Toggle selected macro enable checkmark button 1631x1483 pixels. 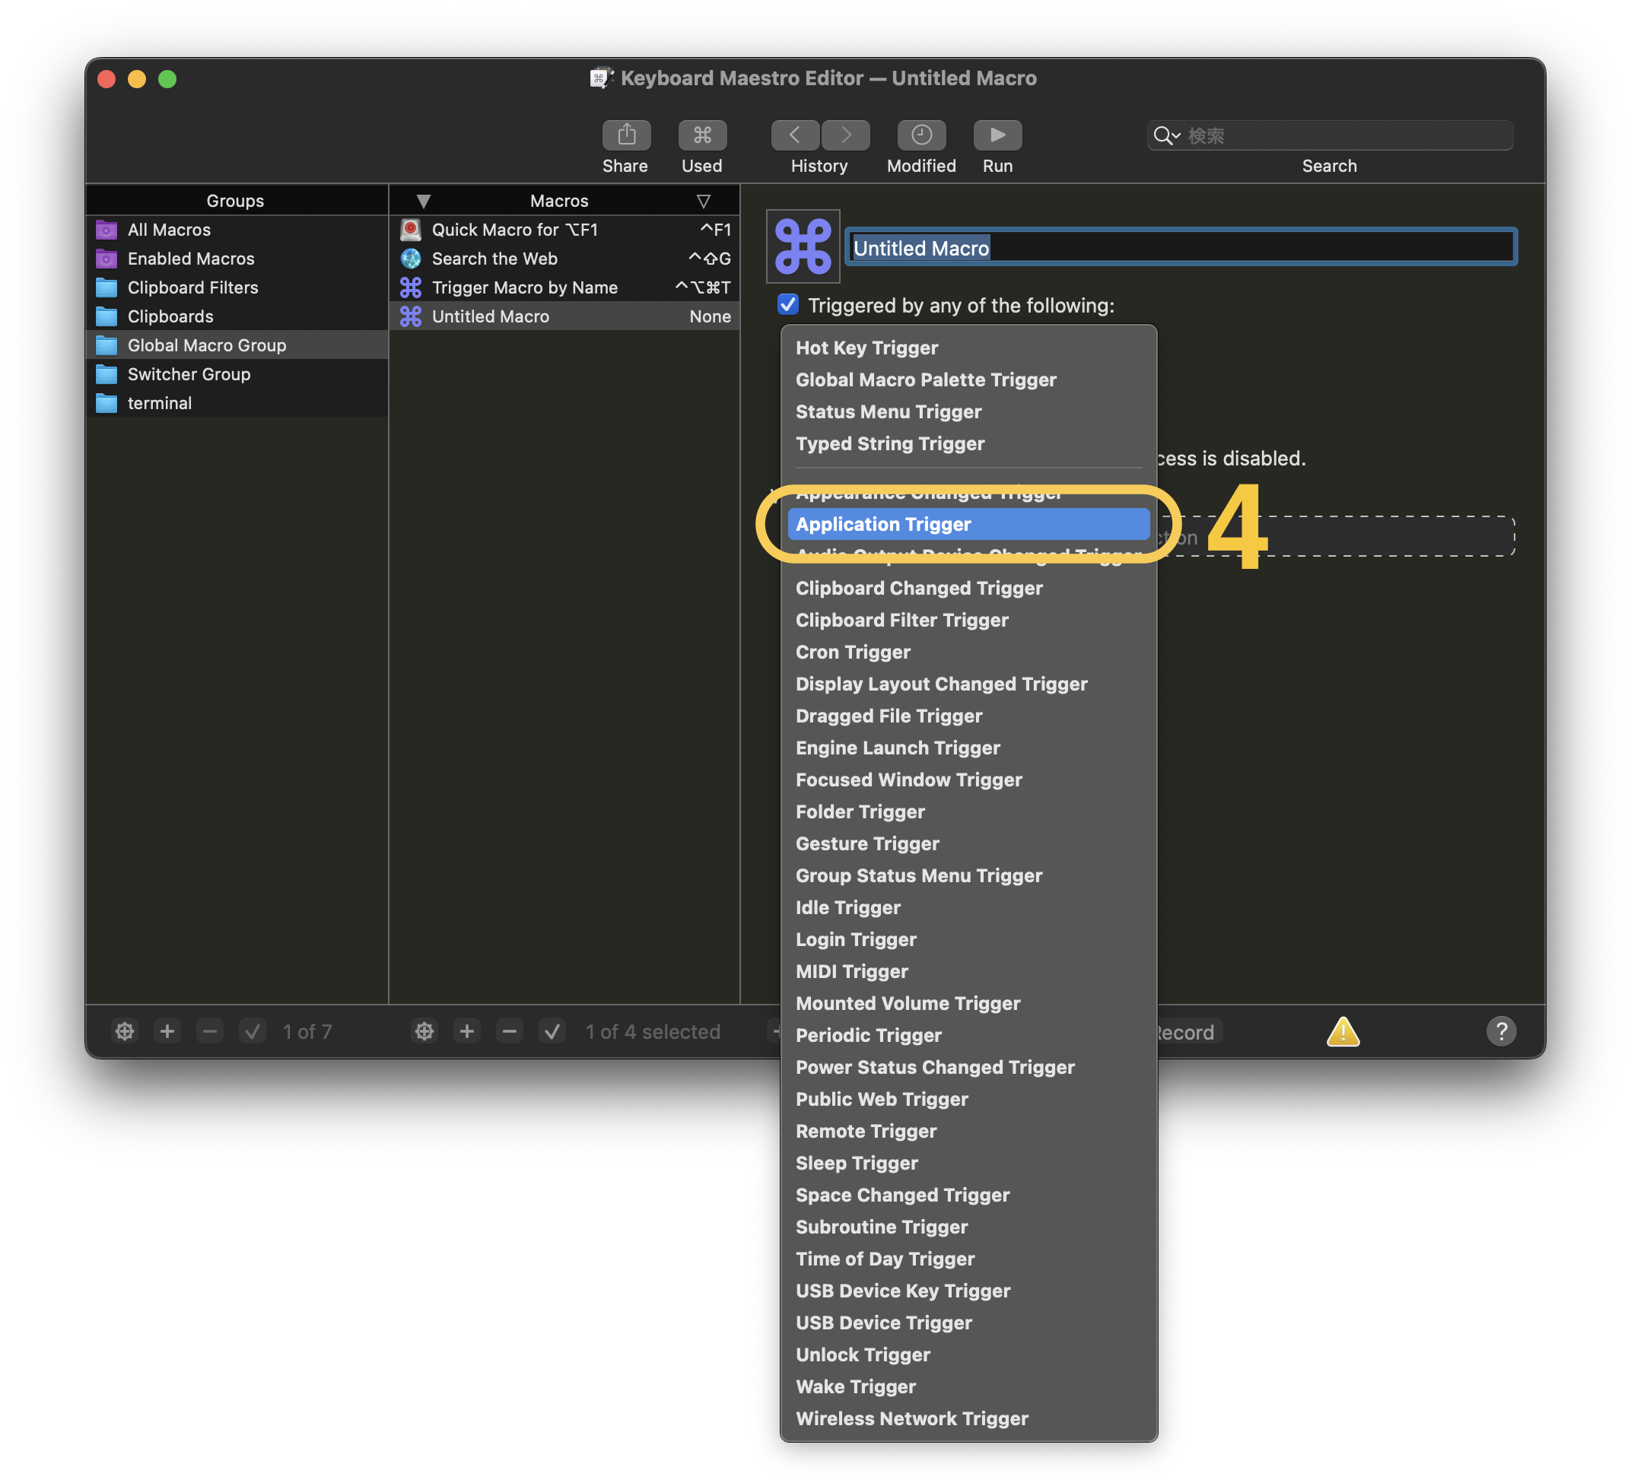point(552,1031)
